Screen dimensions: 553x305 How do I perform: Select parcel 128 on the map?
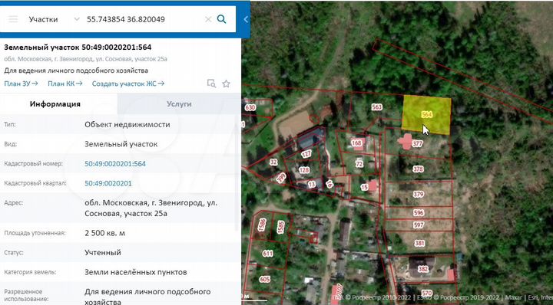304,170
